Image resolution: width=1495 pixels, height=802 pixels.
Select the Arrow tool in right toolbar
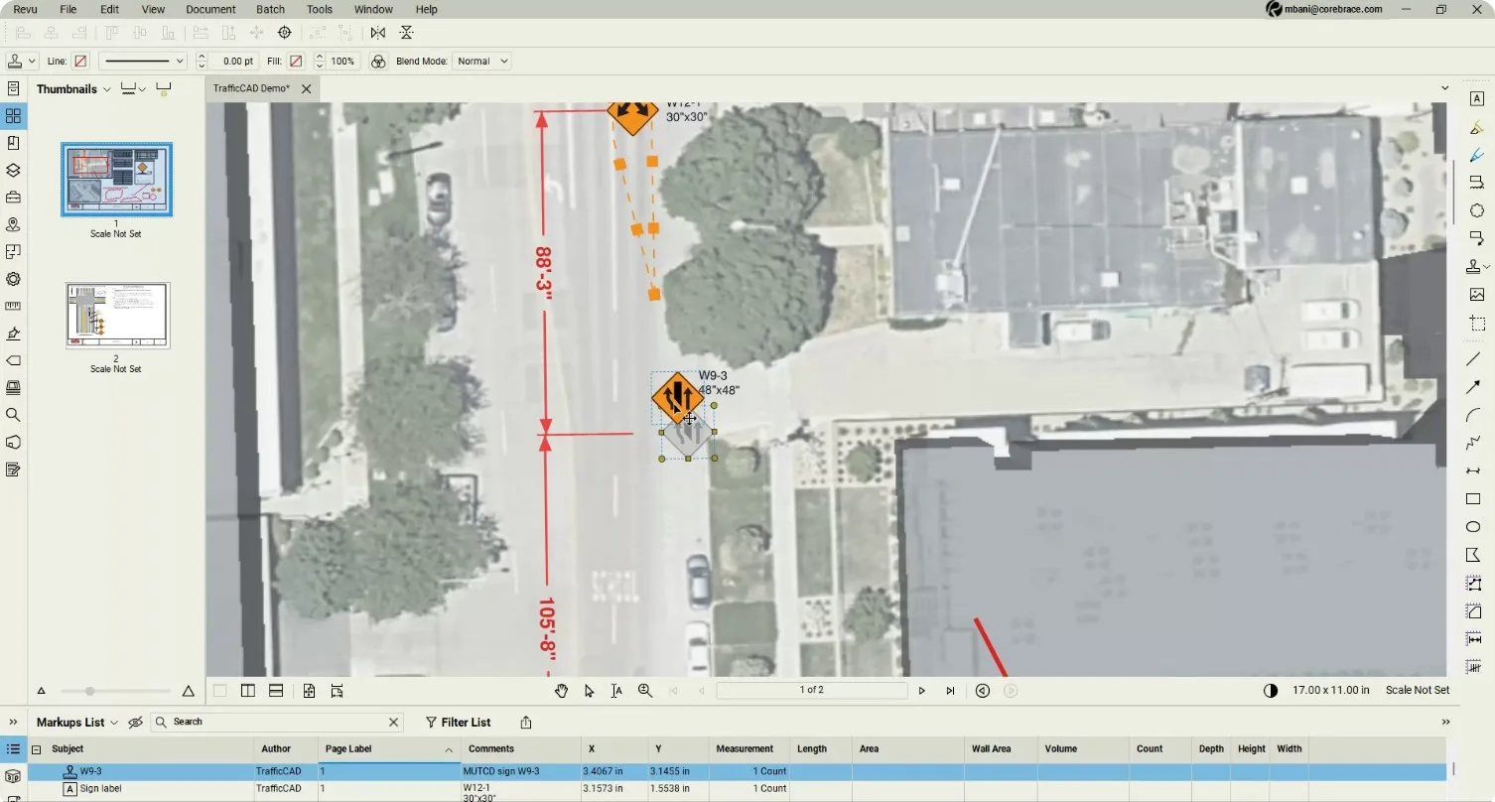[1473, 387]
